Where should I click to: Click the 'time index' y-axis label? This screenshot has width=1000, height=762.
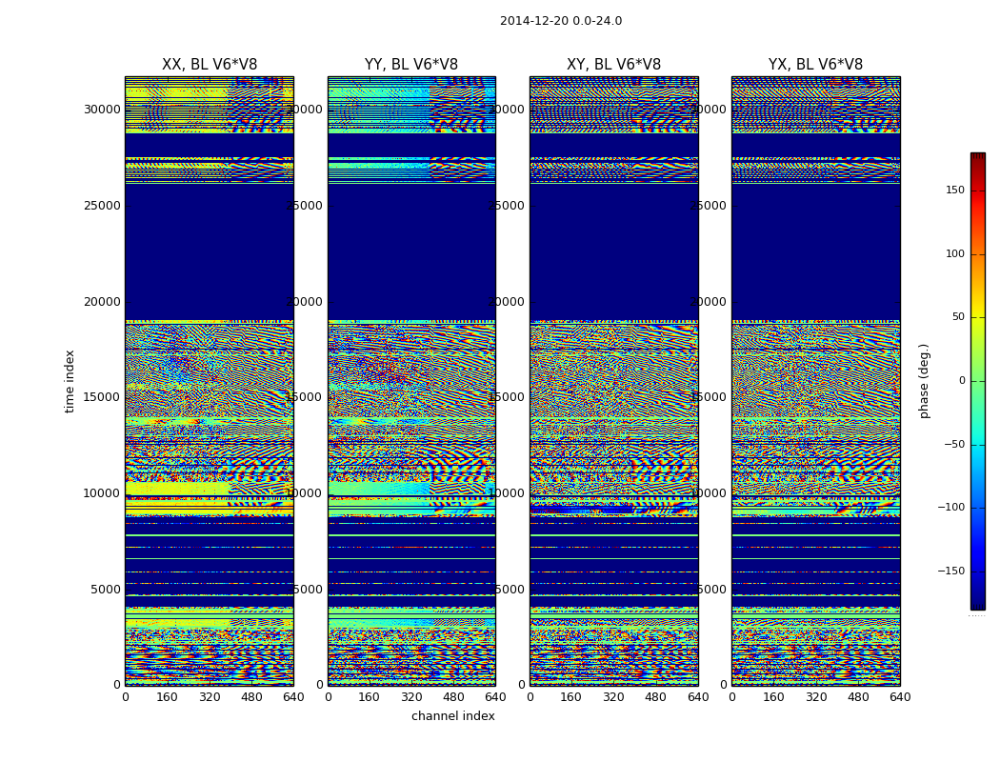(70, 381)
